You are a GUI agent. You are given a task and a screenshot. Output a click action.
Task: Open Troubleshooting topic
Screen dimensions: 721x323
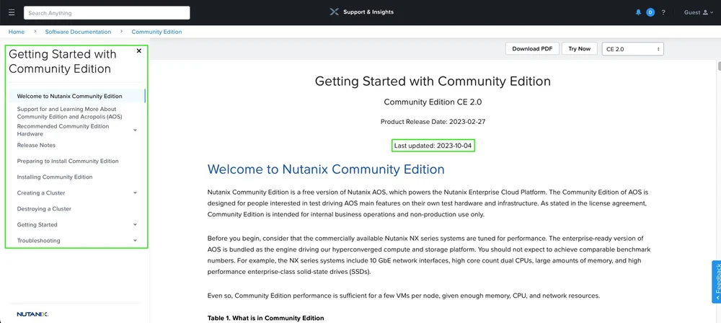click(x=39, y=240)
